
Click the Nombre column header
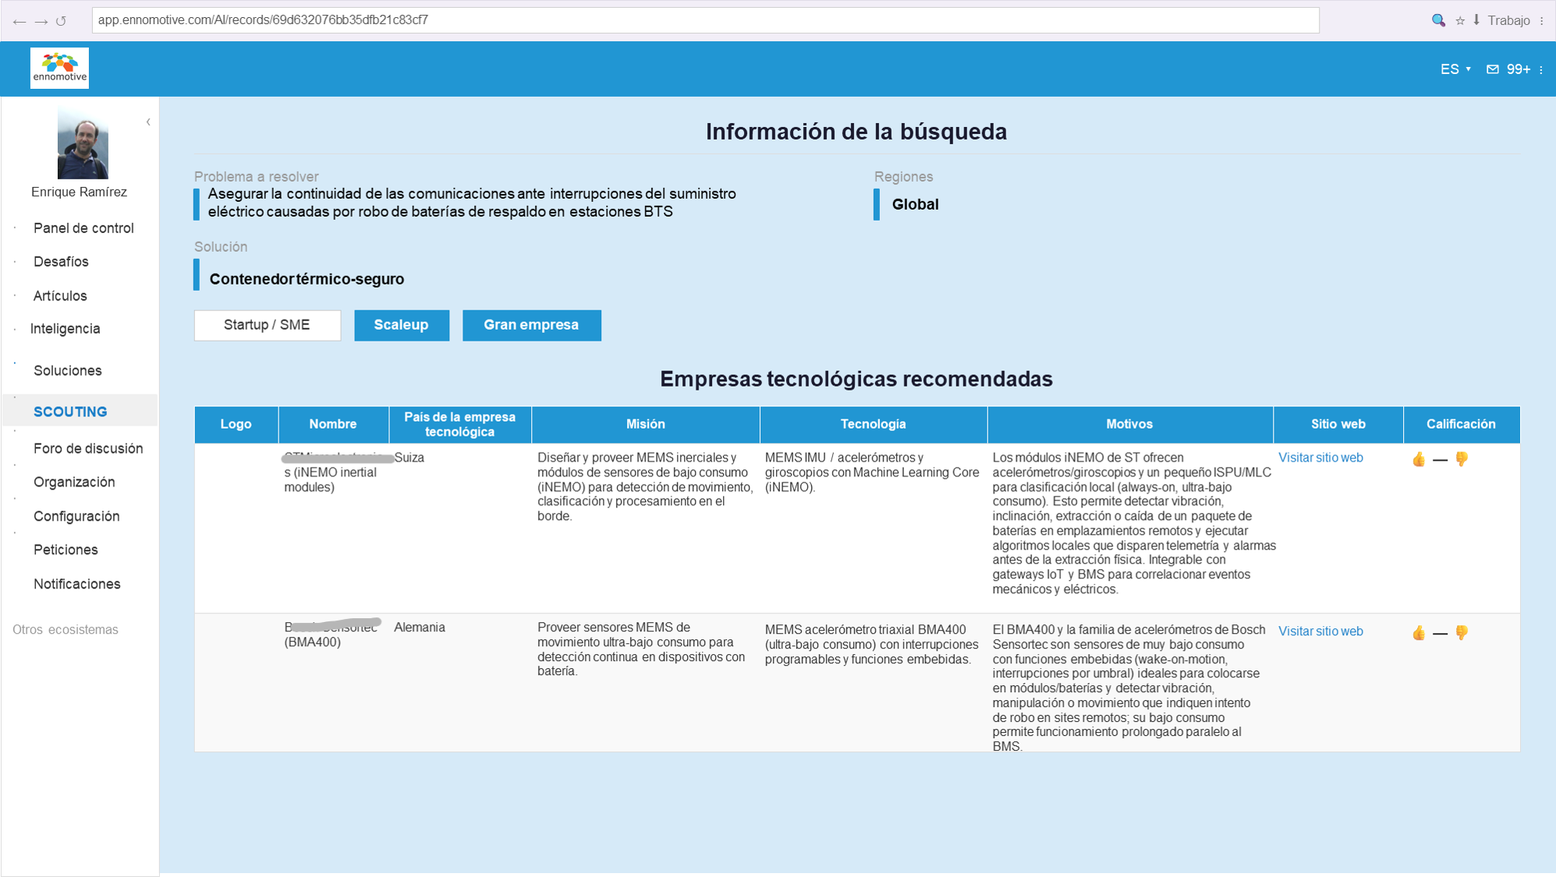pyautogui.click(x=333, y=424)
